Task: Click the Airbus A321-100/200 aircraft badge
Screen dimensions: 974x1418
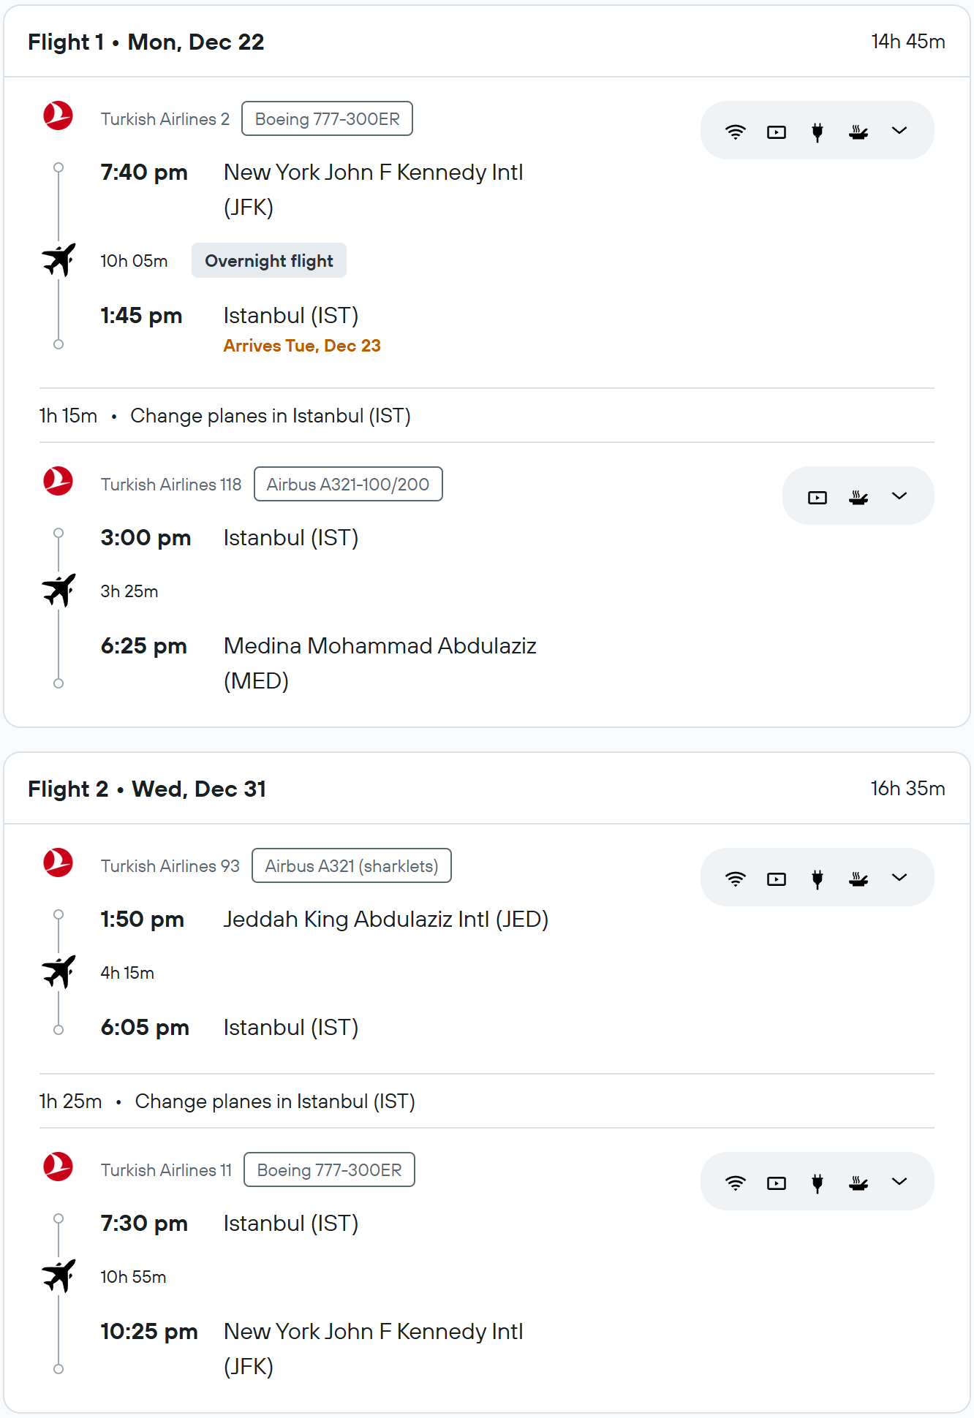Action: tap(348, 485)
